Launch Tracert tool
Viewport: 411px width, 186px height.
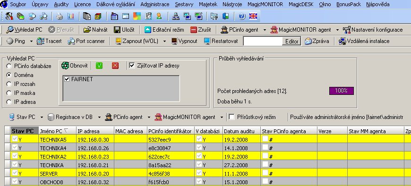(49, 41)
